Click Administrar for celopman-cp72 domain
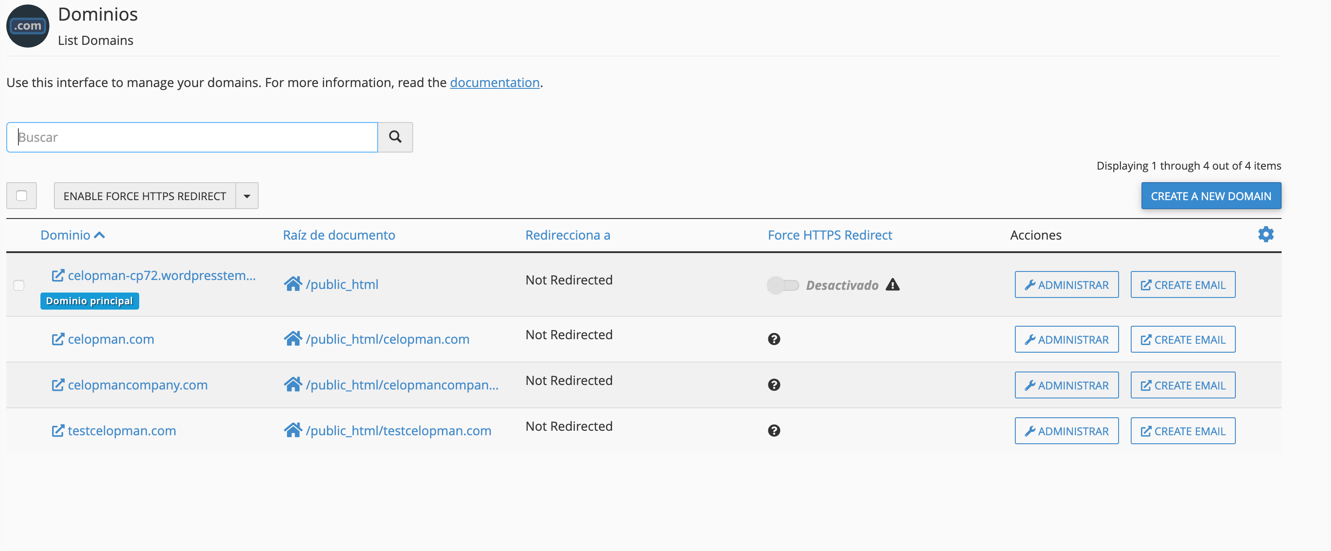The image size is (1331, 551). click(x=1067, y=284)
